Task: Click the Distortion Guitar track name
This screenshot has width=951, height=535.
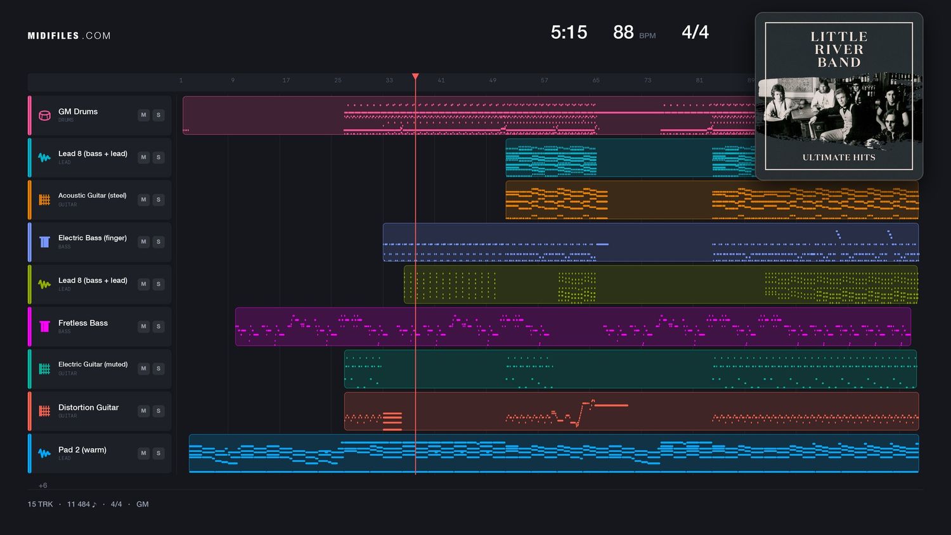Action: [x=89, y=408]
